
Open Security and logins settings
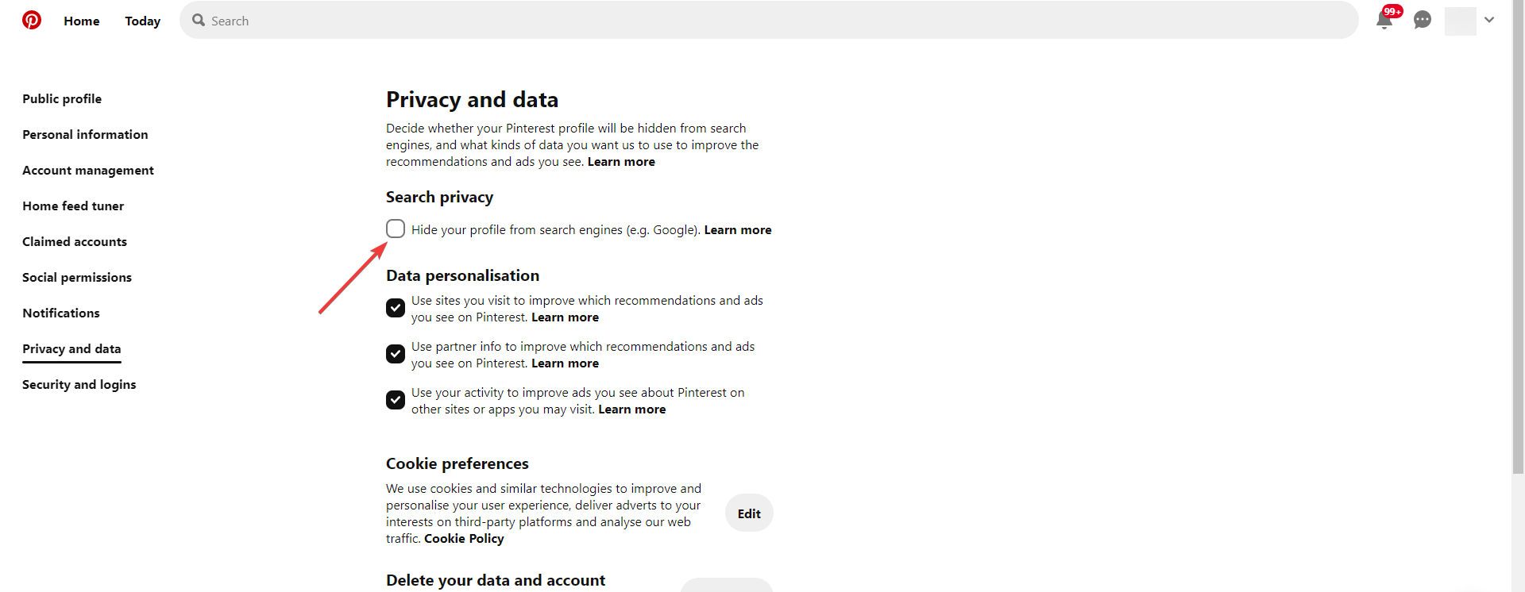tap(79, 384)
